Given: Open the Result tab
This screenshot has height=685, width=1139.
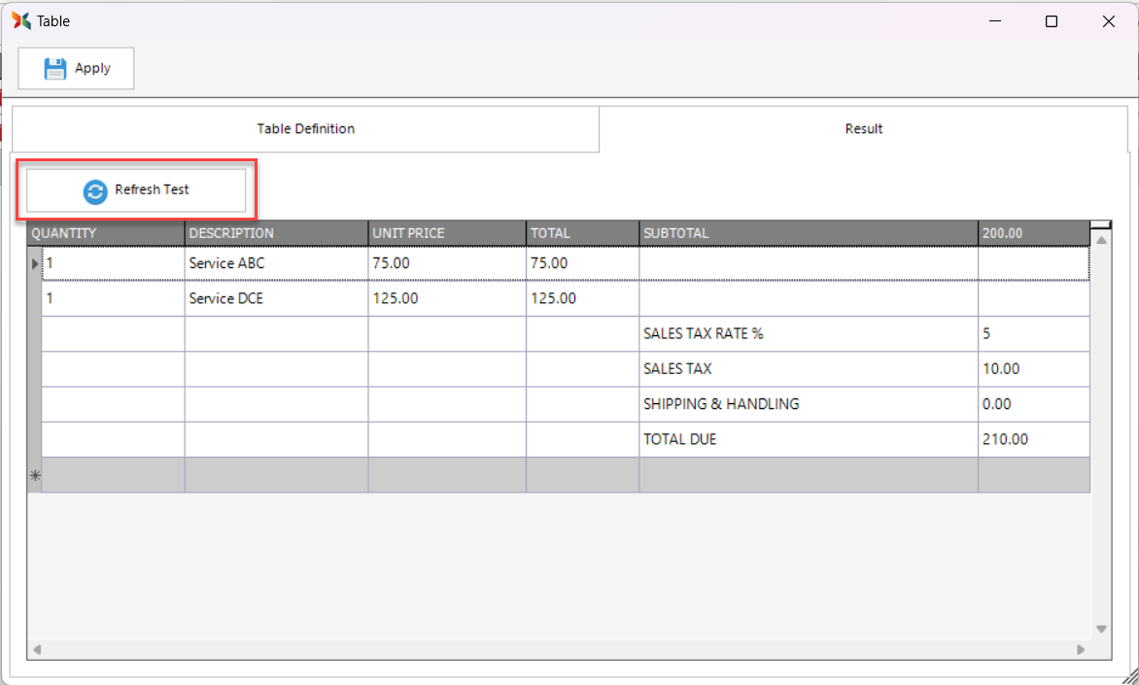Looking at the screenshot, I should 863,129.
